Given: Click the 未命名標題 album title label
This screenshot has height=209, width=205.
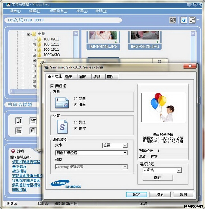Looking at the screenshot, I should click(20, 104).
